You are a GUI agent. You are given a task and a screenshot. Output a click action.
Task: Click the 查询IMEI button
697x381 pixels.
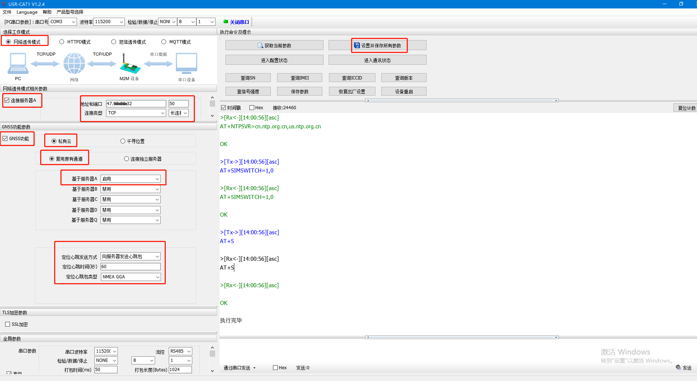[300, 78]
